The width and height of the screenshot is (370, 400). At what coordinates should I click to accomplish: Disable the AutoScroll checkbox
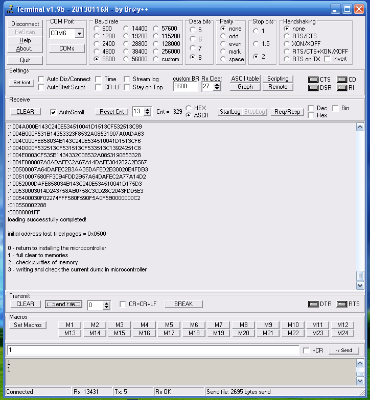(x=53, y=112)
